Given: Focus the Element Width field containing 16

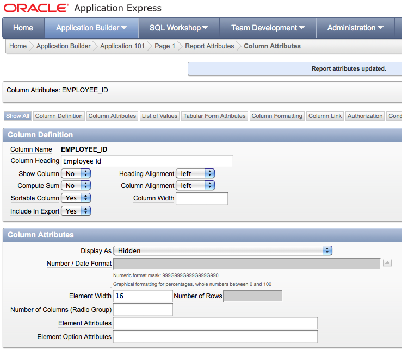Looking at the screenshot, I should pyautogui.click(x=143, y=296).
